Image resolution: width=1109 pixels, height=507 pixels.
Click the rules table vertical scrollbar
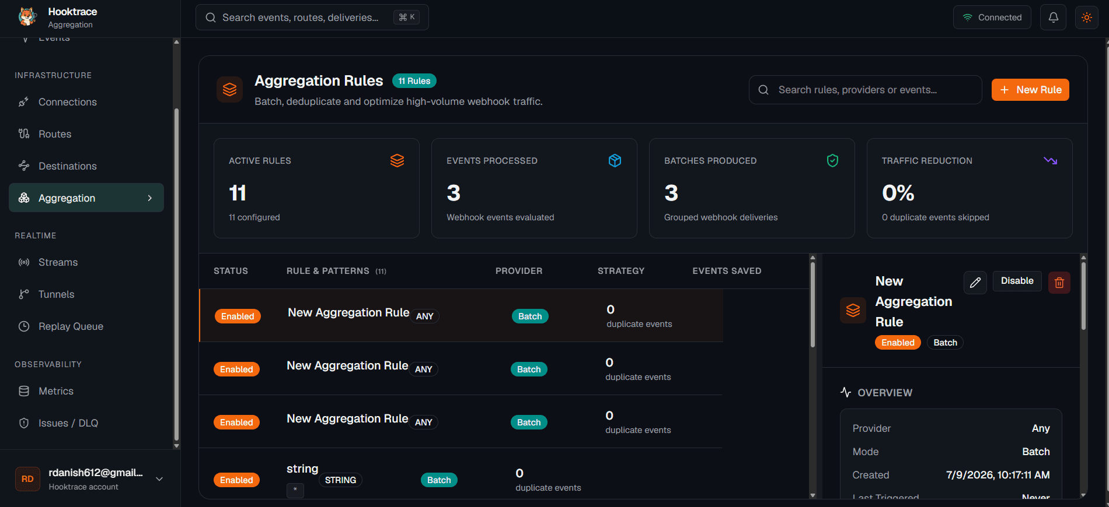pyautogui.click(x=812, y=304)
